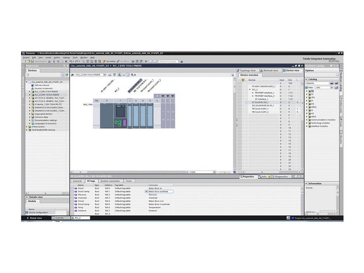
Task: Open the zoom 100% dropdown
Action: point(215,172)
